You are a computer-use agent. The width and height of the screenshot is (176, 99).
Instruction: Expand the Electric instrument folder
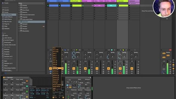tap(19, 12)
